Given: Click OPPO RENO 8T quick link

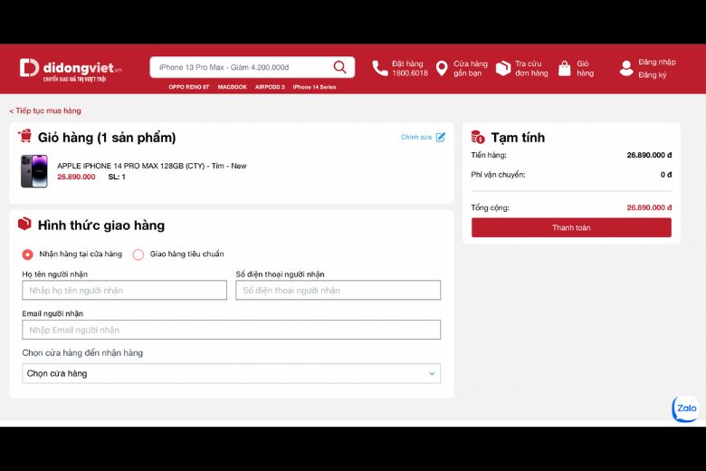Looking at the screenshot, I should 189,87.
